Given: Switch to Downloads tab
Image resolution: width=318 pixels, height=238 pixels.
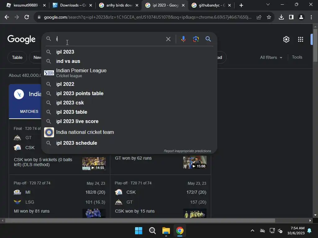Looking at the screenshot, I should click(x=72, y=5).
